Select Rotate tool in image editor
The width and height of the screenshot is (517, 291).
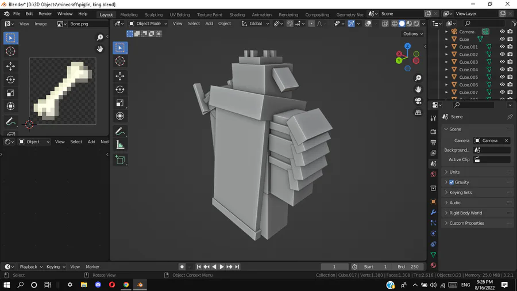point(10,79)
